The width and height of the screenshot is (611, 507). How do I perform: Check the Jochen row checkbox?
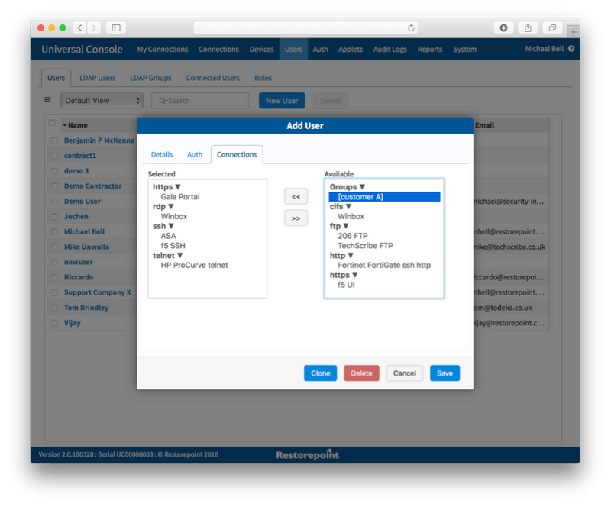coord(54,217)
